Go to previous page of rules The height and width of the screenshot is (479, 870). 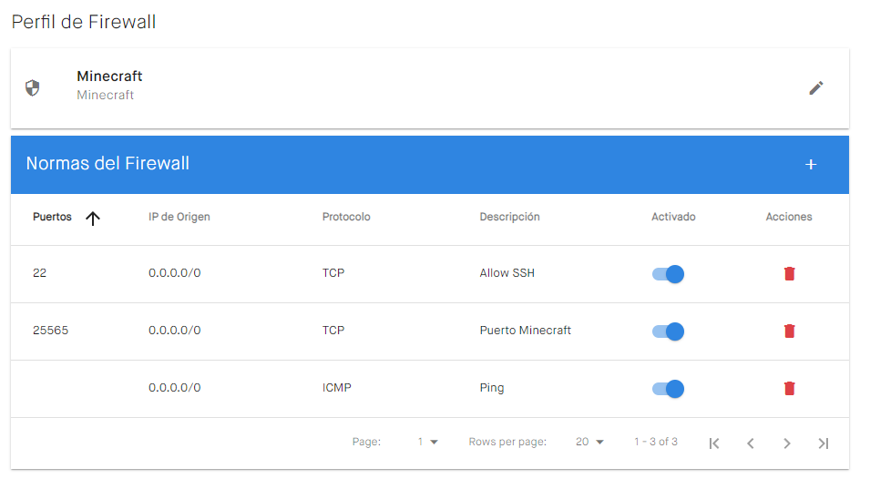pos(750,443)
